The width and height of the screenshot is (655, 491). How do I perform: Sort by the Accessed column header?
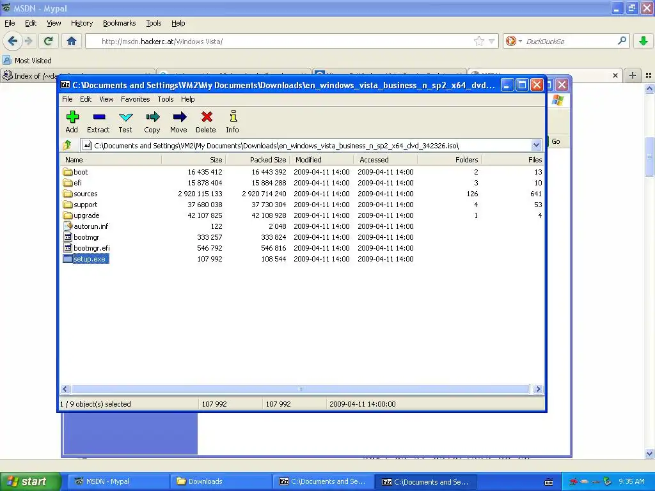click(x=386, y=160)
